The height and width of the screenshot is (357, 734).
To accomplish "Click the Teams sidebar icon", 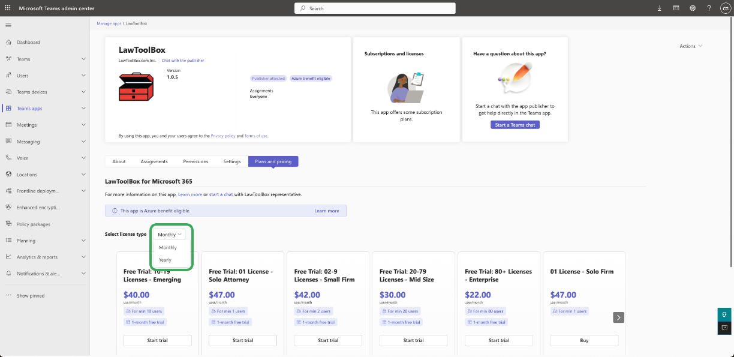I will coord(8,59).
